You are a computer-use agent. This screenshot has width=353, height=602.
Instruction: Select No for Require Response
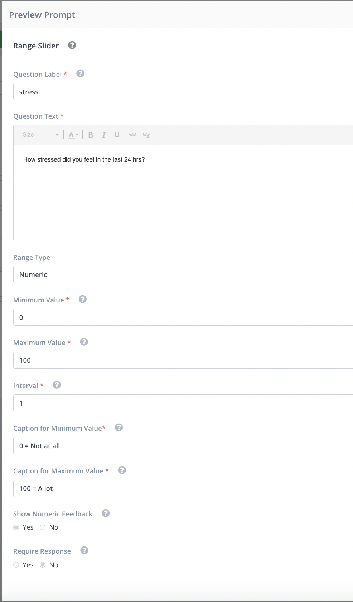(43, 565)
